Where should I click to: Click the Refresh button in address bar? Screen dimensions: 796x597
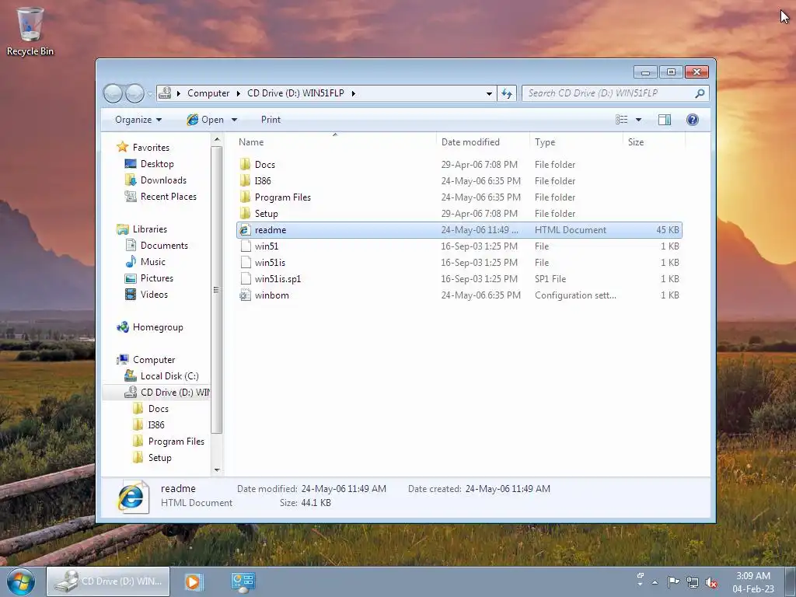pyautogui.click(x=507, y=93)
